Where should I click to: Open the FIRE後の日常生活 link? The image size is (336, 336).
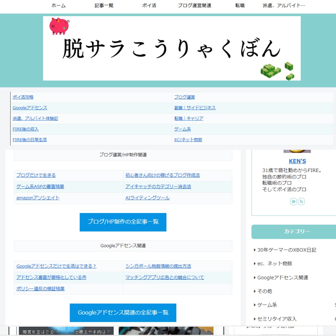30,140
